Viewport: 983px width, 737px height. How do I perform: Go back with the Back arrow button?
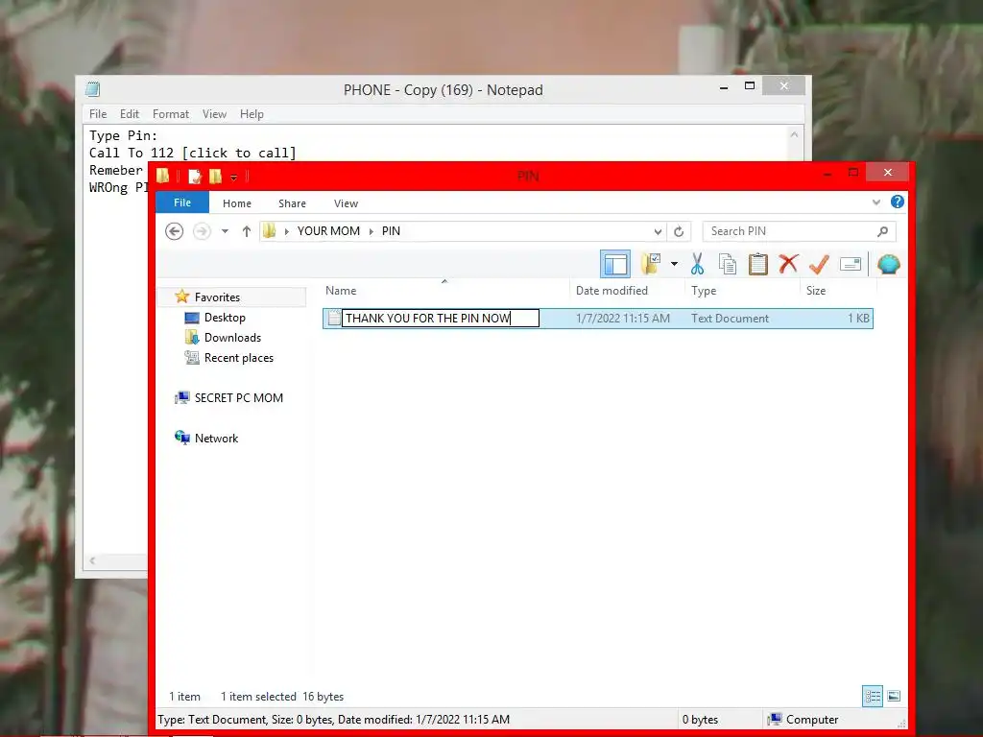pyautogui.click(x=175, y=231)
